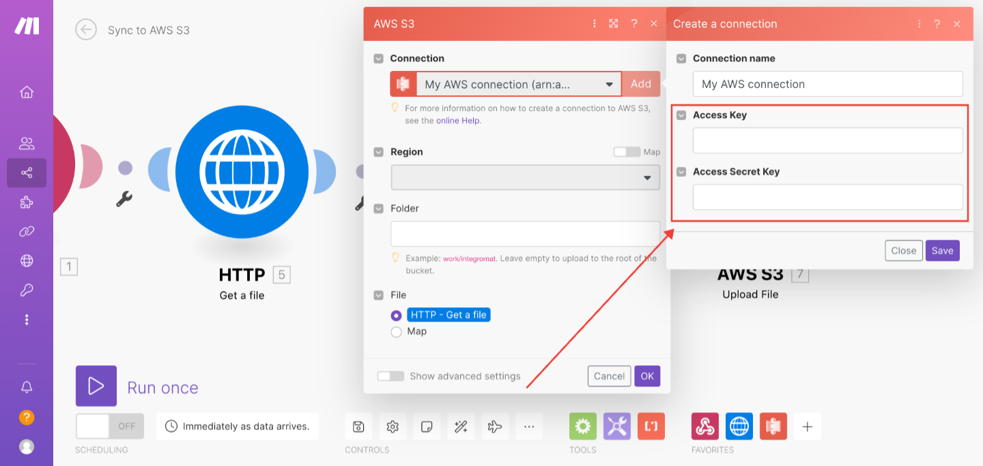Open the Notes icon in controls
983x466 pixels.
coord(427,426)
